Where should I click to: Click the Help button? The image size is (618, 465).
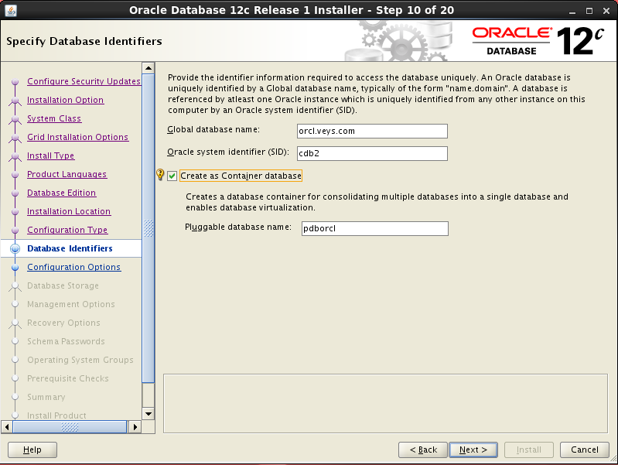pos(32,450)
